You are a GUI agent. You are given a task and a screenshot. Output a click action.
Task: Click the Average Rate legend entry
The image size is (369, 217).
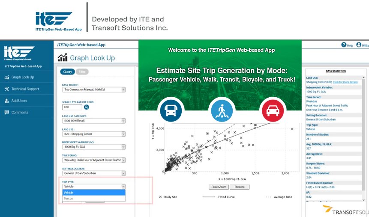(x=279, y=197)
